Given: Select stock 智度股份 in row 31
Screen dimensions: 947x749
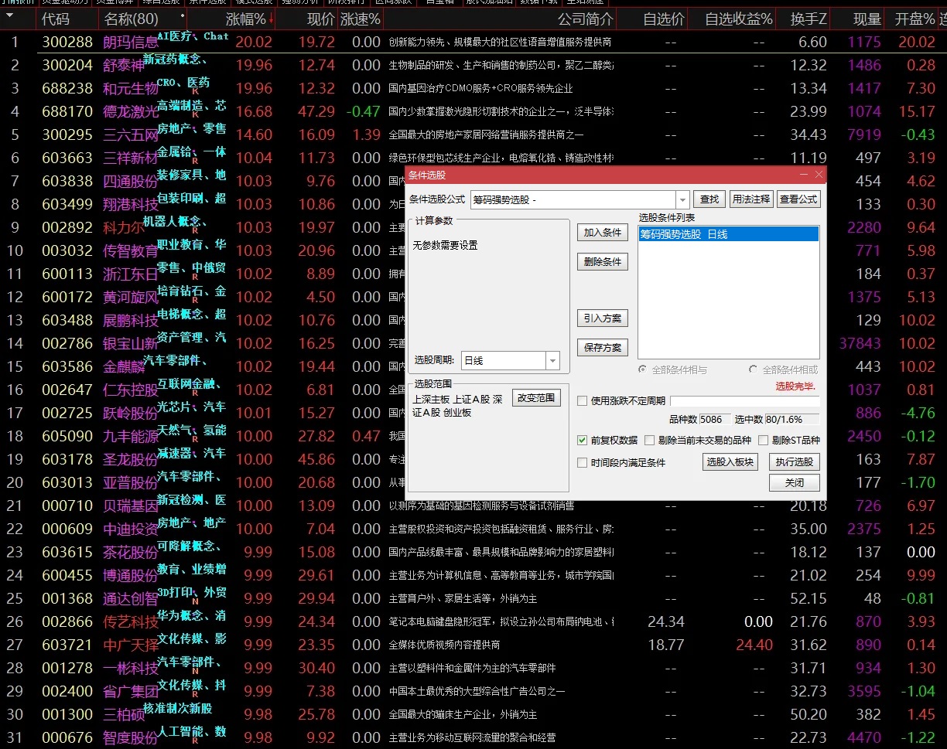Looking at the screenshot, I should pyautogui.click(x=131, y=737).
